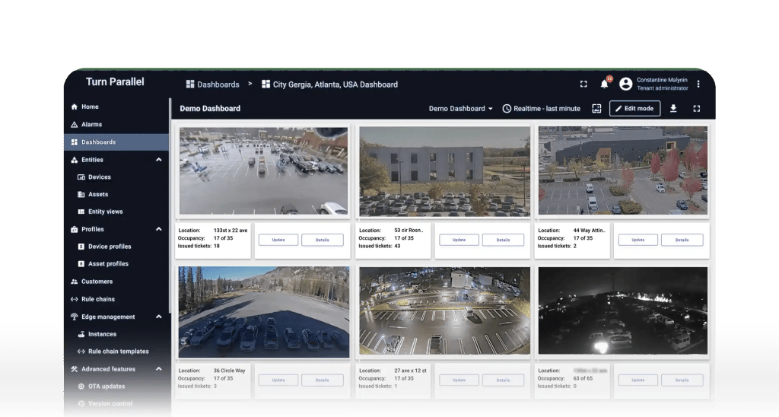Click the download dashboard icon
The width and height of the screenshot is (779, 417).
pos(673,108)
